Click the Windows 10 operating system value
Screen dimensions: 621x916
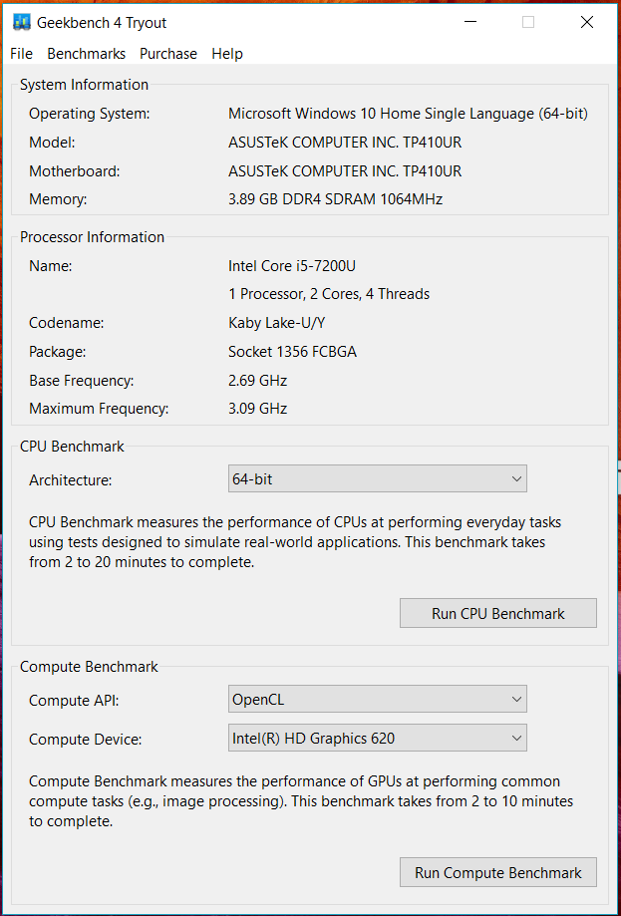[407, 114]
